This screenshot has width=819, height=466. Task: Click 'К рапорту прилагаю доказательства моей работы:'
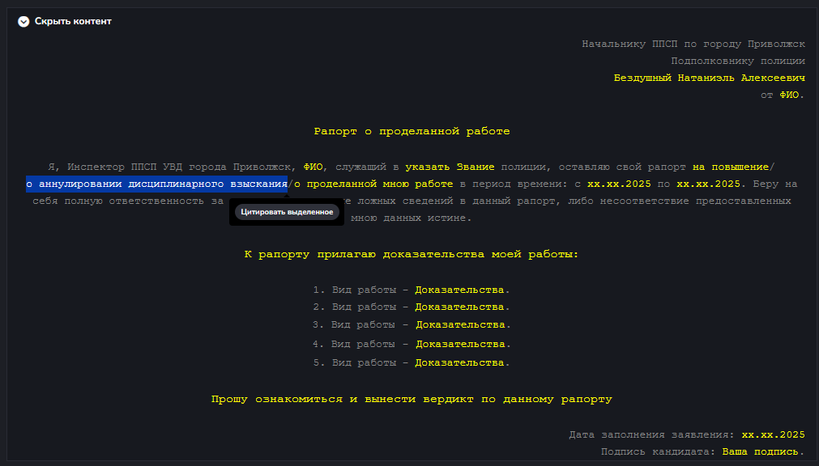412,255
